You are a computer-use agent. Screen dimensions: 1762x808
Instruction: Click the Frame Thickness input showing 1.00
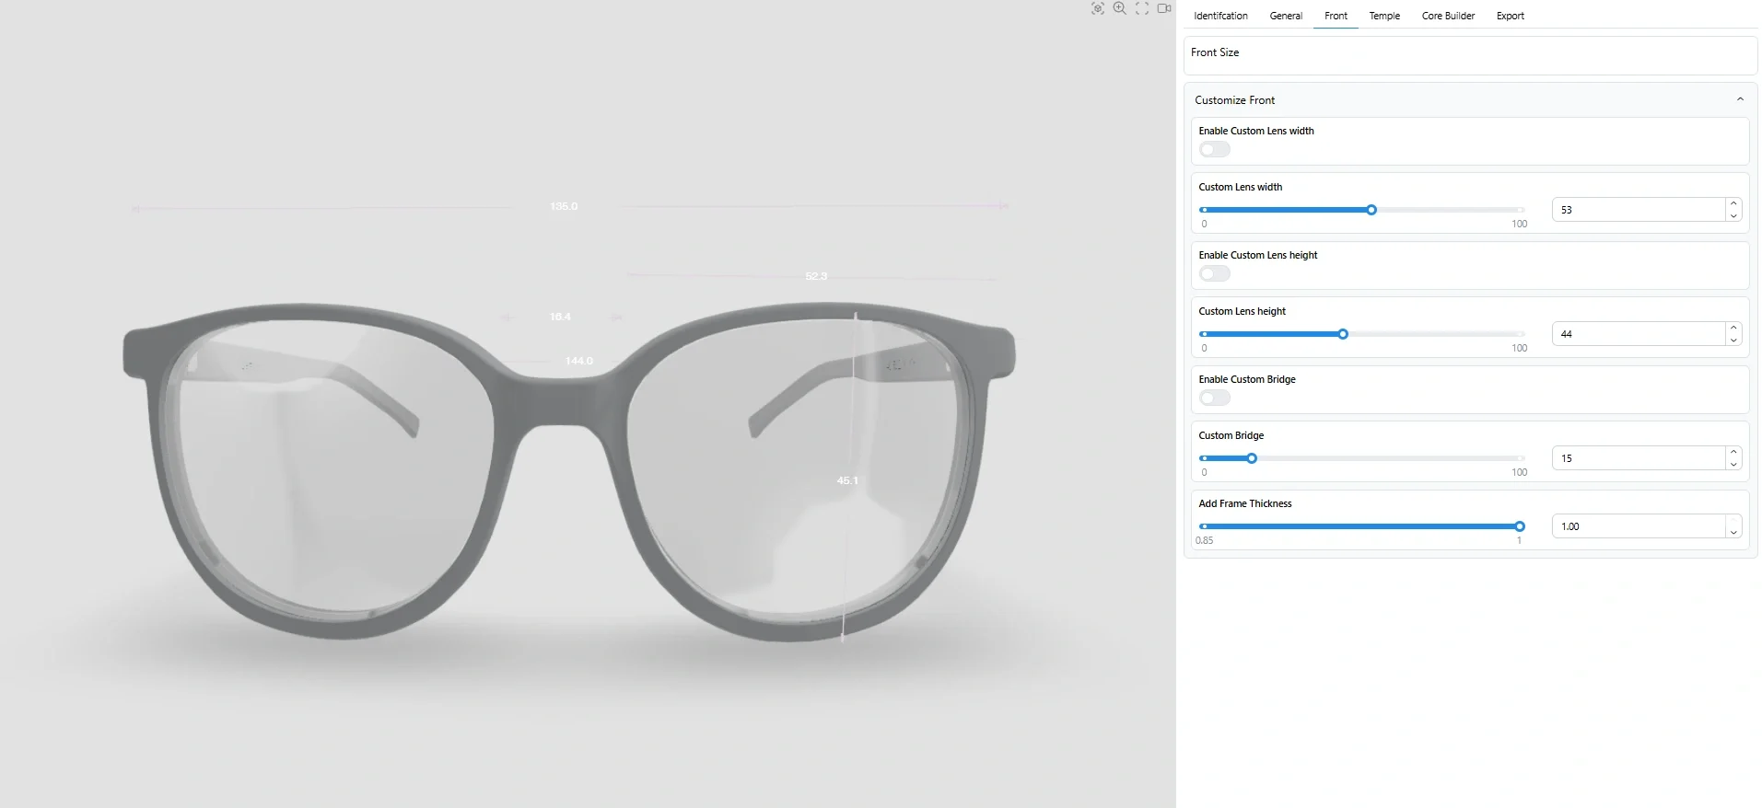point(1639,526)
